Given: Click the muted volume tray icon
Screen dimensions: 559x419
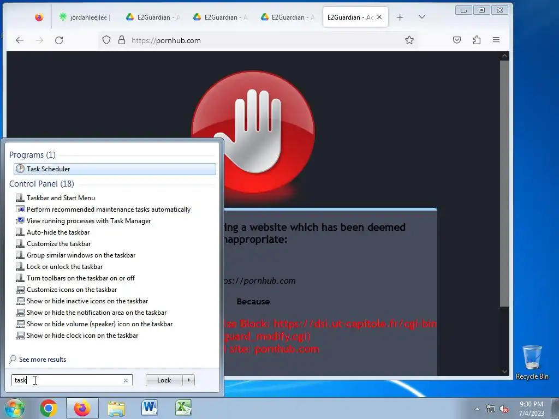Looking at the screenshot, I should 504,409.
